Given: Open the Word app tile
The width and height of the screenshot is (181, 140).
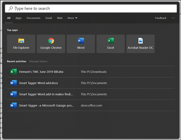Looking at the screenshot, I should click(81, 44).
